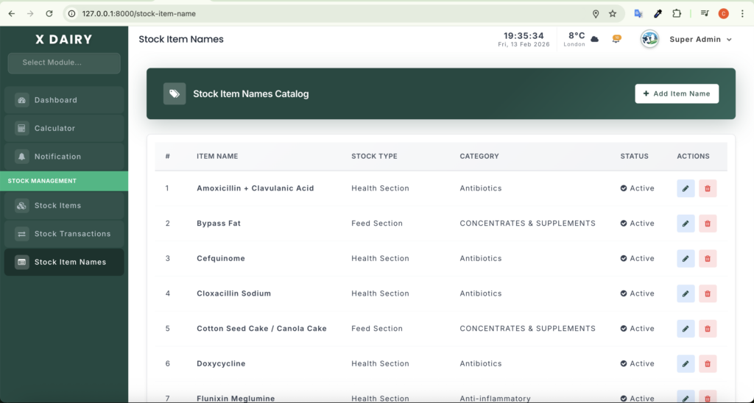Click the edit pencil icon for Bypass Fat
The image size is (754, 403).
(686, 224)
